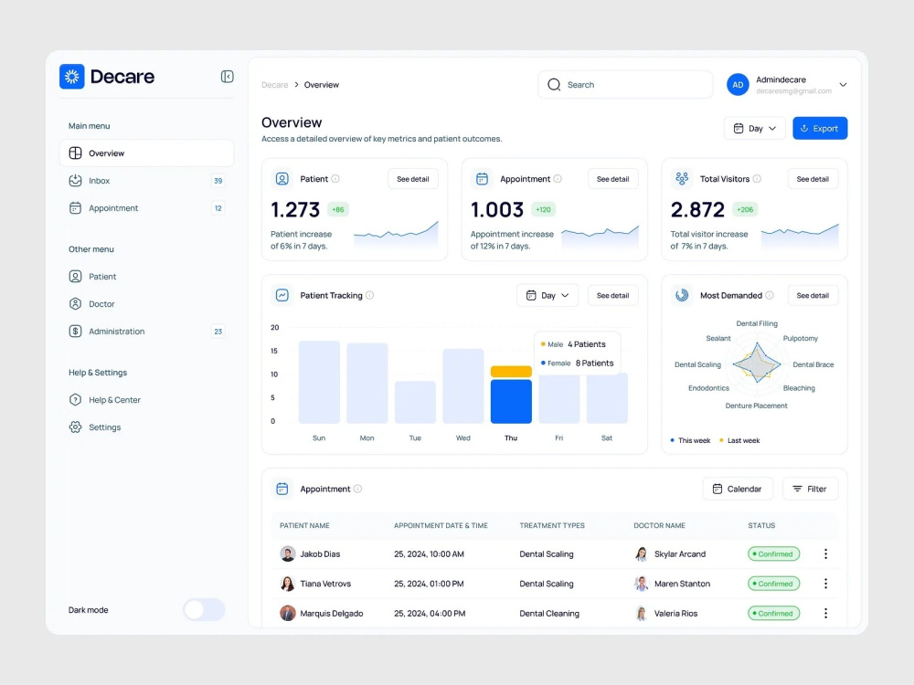The image size is (914, 685).
Task: Open options menu for Tiana Vetrovs row
Action: [825, 584]
